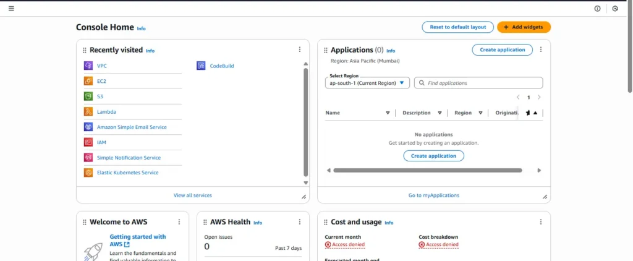The image size is (633, 261).
Task: Open Welcome to AWS widget options menu
Action: click(x=179, y=222)
